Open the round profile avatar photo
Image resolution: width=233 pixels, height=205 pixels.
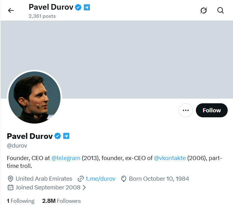coord(34,98)
